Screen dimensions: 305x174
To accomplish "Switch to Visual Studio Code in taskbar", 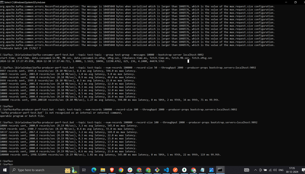I will pos(166,170).
